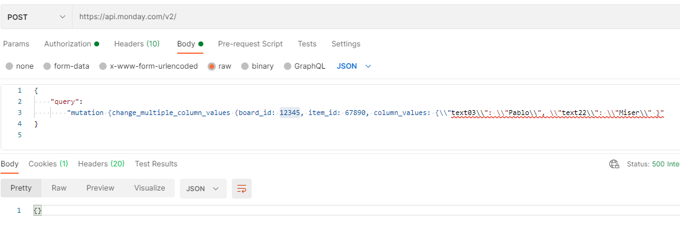Select x-www-form-urlencoded body type
The width and height of the screenshot is (680, 227).
pos(148,66)
